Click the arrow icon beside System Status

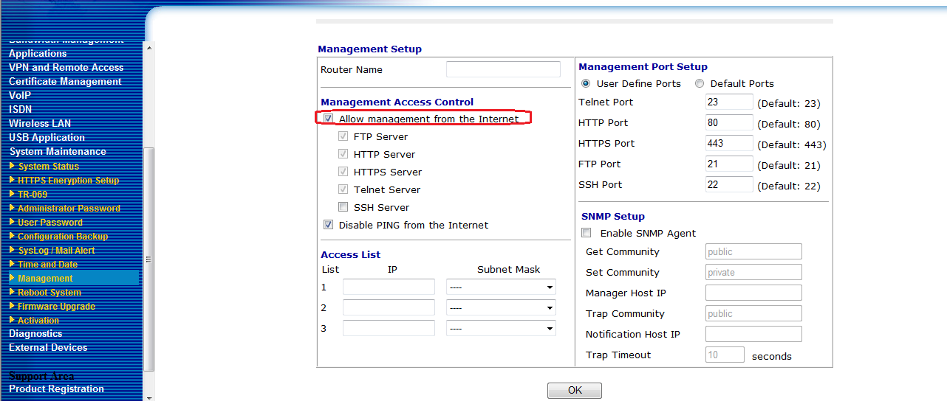tap(12, 166)
